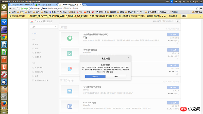
Task: Check the 可离线使用 checkbox
Action: pos(33,68)
